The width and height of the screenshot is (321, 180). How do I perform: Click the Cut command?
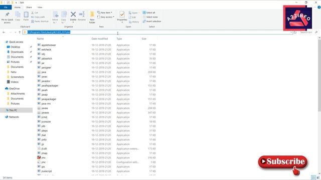click(x=35, y=12)
